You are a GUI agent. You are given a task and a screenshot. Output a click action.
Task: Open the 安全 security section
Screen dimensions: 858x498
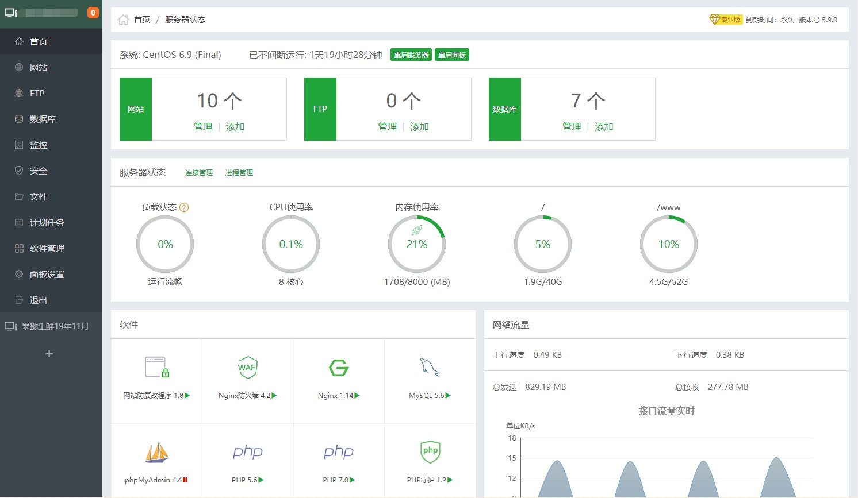[51, 171]
